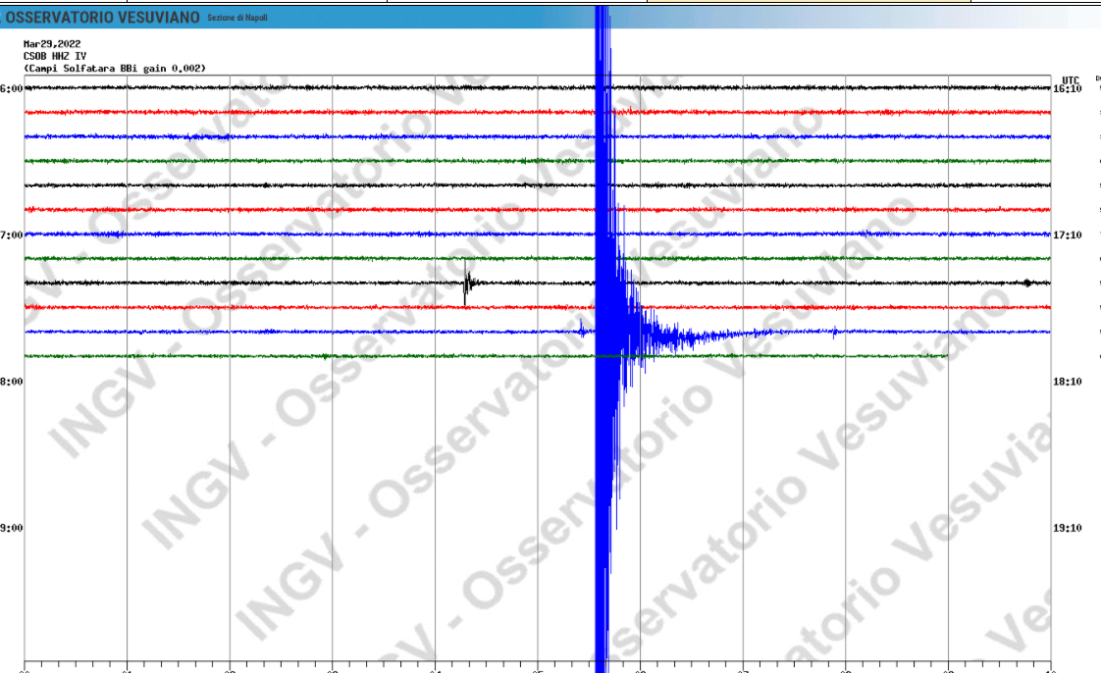This screenshot has height=673, width=1101.
Task: Select the '19:10' UTC time label
Action: click(1068, 528)
